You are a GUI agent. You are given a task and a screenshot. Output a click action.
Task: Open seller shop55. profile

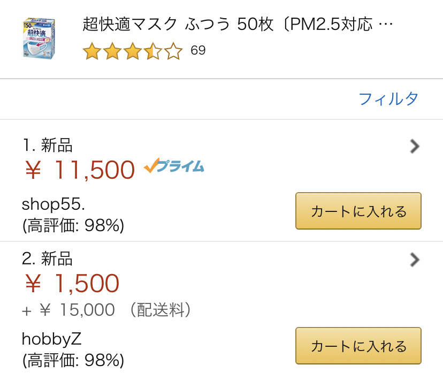(x=54, y=204)
